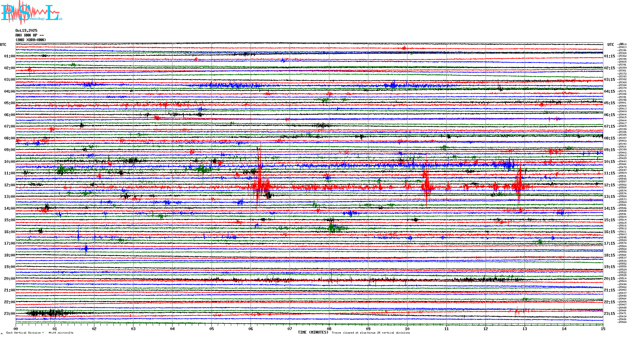The width and height of the screenshot is (628, 337).
Task: Click the (ANO XORA-HNN) channel label
Action: (31, 40)
